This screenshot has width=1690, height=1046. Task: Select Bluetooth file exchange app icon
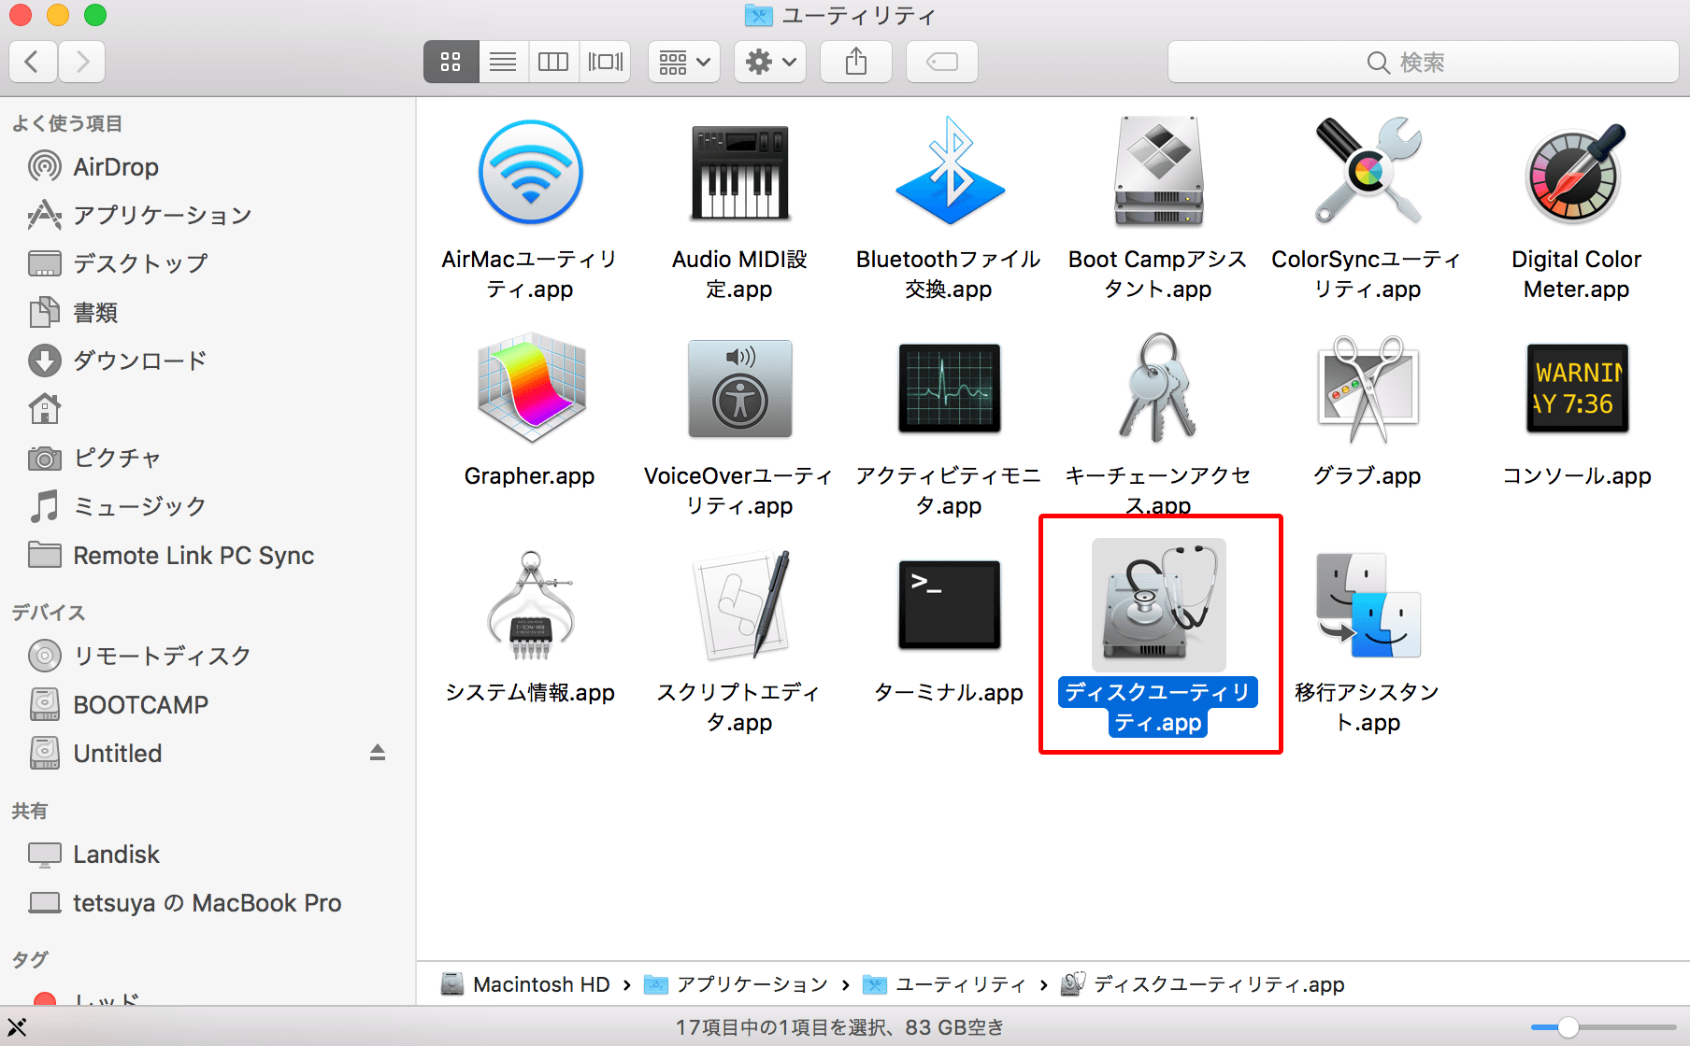pos(949,171)
